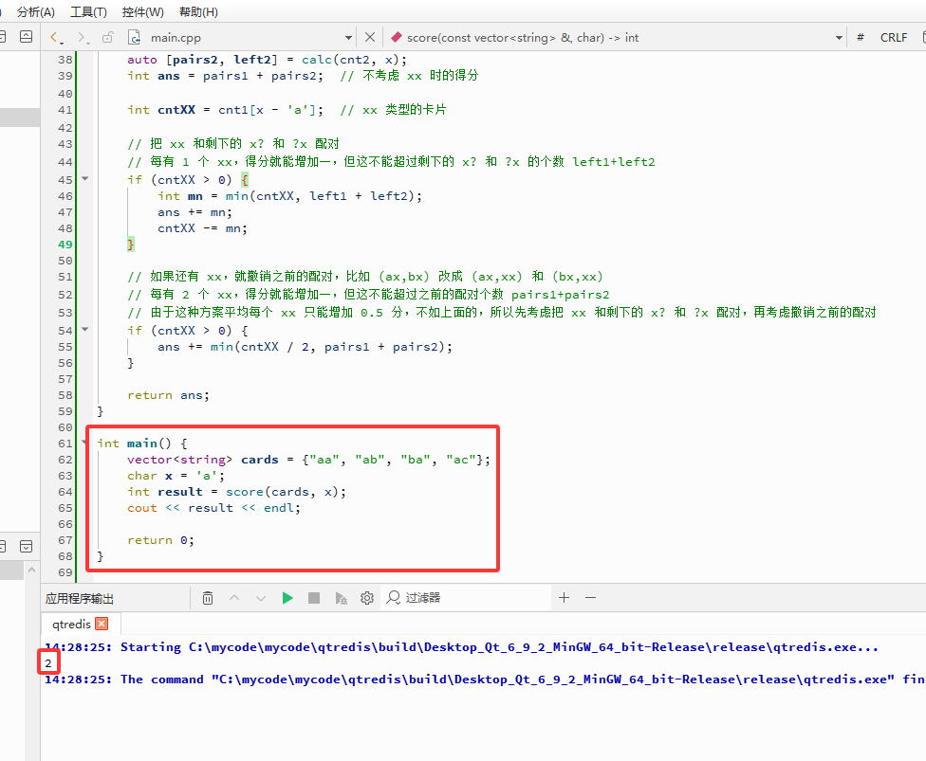Click the 'return 0;' line in main
The image size is (926, 761).
[x=160, y=540]
